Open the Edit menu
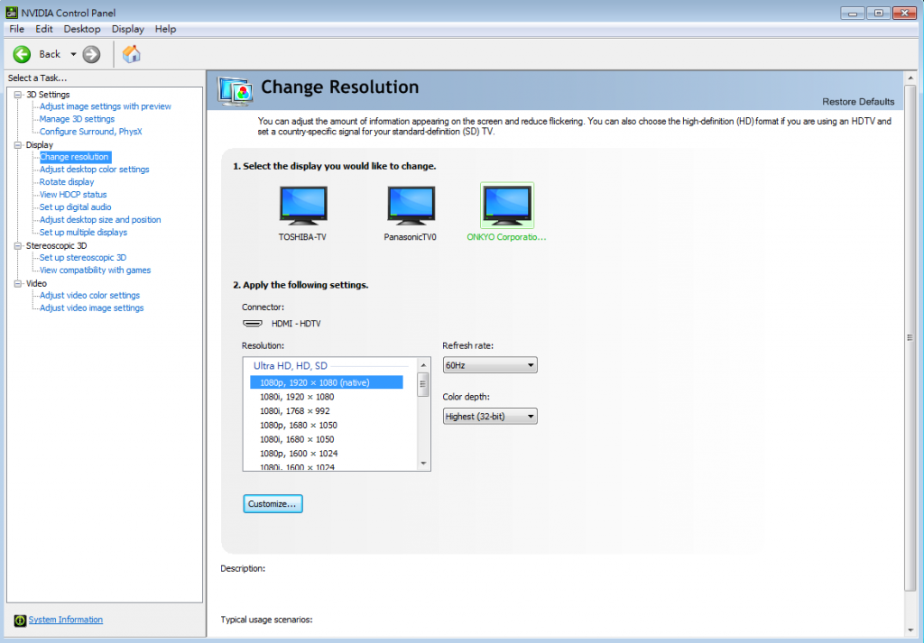The width and height of the screenshot is (924, 643). pyautogui.click(x=43, y=29)
